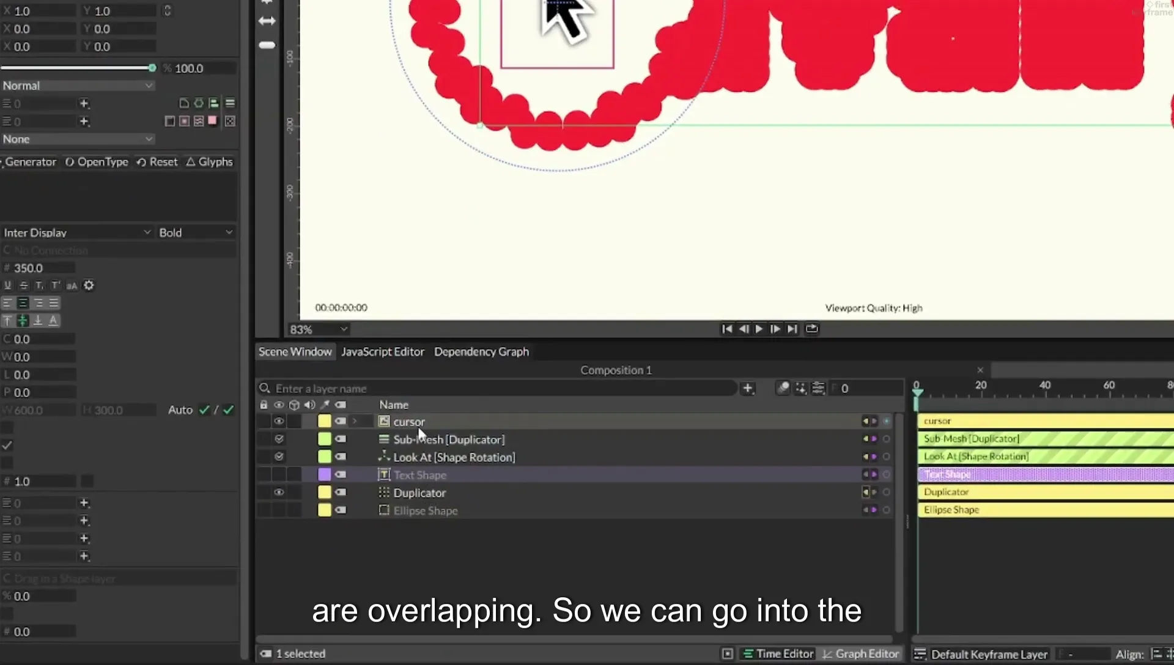Click the layer name search field
1174x665 pixels.
click(497, 389)
